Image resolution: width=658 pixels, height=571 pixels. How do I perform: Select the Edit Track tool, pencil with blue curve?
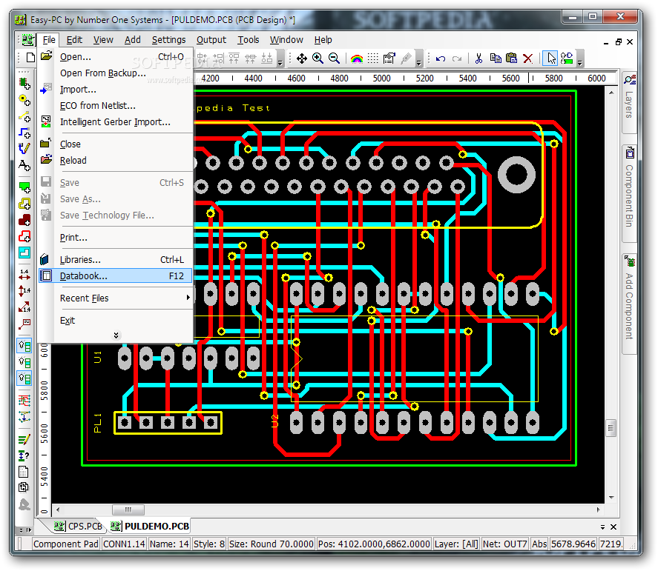click(24, 149)
